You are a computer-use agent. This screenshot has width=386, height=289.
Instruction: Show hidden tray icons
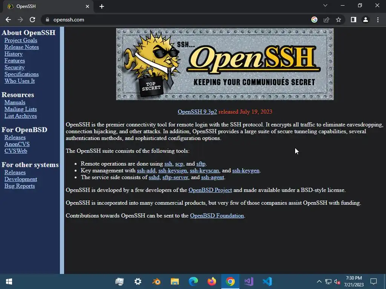pyautogui.click(x=319, y=281)
